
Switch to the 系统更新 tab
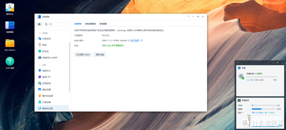click(78, 24)
